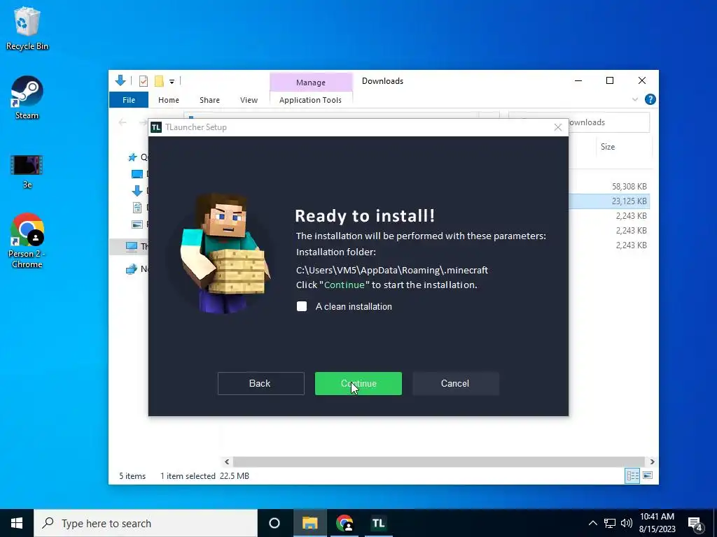Switch to large thumbnails view icon
717x537 pixels.
pyautogui.click(x=648, y=475)
